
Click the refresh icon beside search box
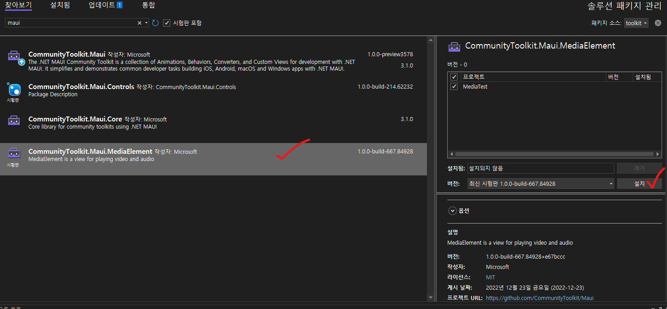[x=155, y=23]
